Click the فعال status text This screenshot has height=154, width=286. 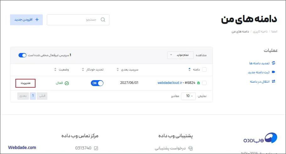[x=59, y=83]
